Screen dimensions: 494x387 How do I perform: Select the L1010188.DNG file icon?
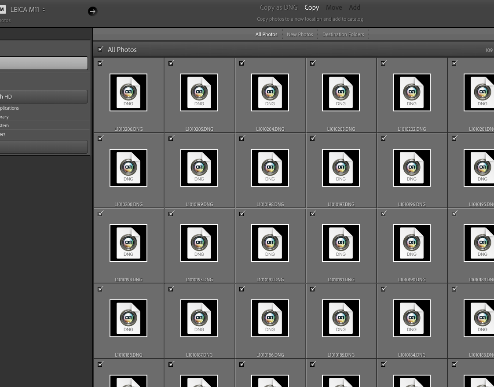128,319
